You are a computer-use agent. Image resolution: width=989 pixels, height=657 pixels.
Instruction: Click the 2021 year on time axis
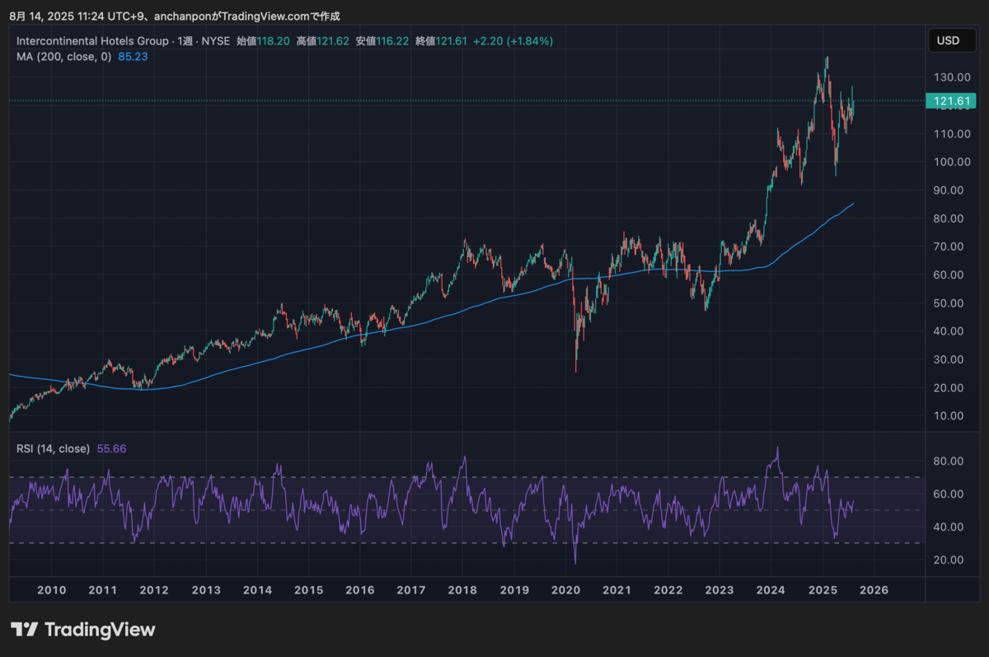[x=616, y=590]
